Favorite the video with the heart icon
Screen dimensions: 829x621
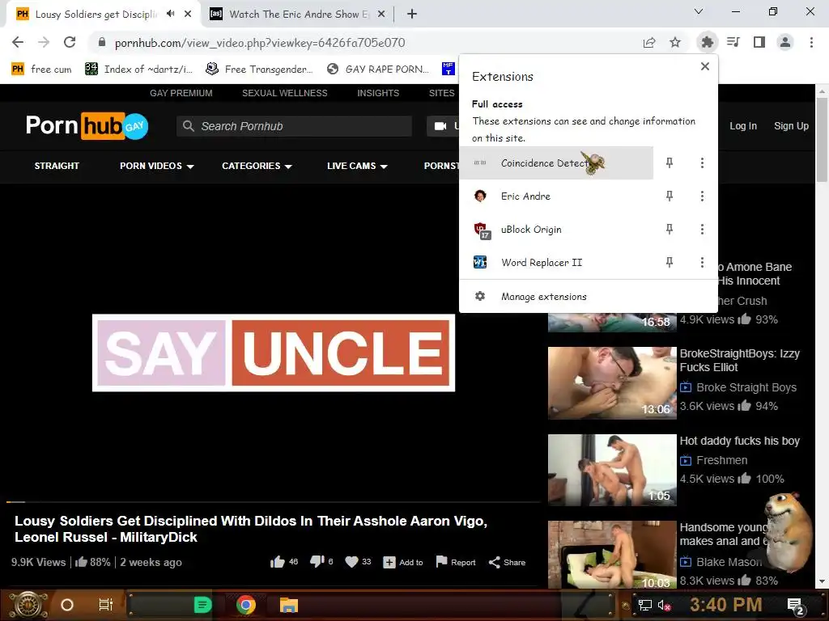tap(351, 562)
